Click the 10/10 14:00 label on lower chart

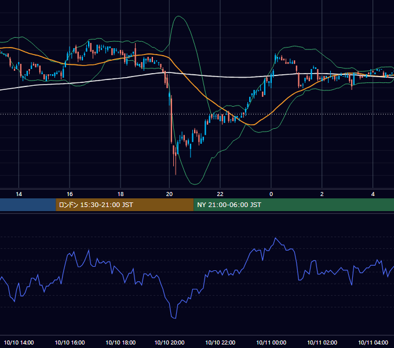19,342
